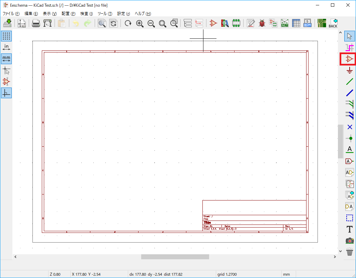Redo last action
The width and height of the screenshot is (356, 278).
coord(87,23)
